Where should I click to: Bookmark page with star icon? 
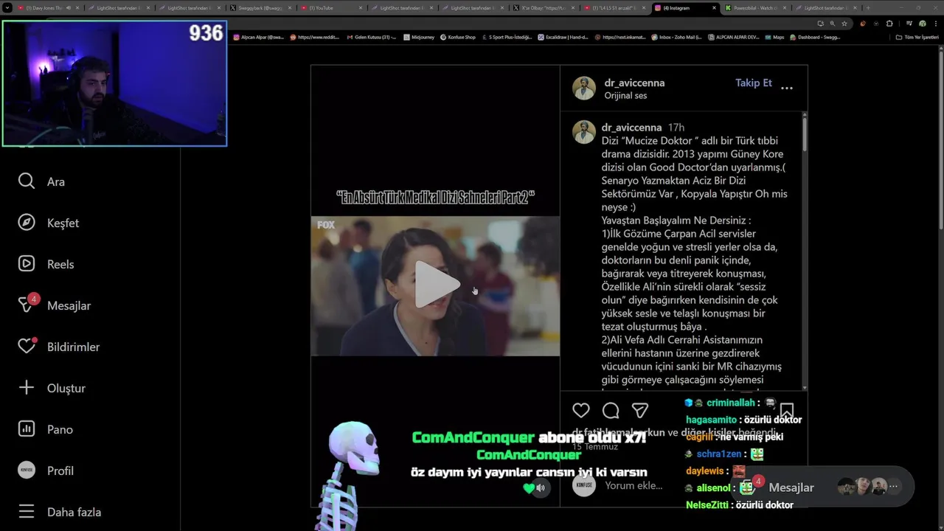tap(844, 24)
